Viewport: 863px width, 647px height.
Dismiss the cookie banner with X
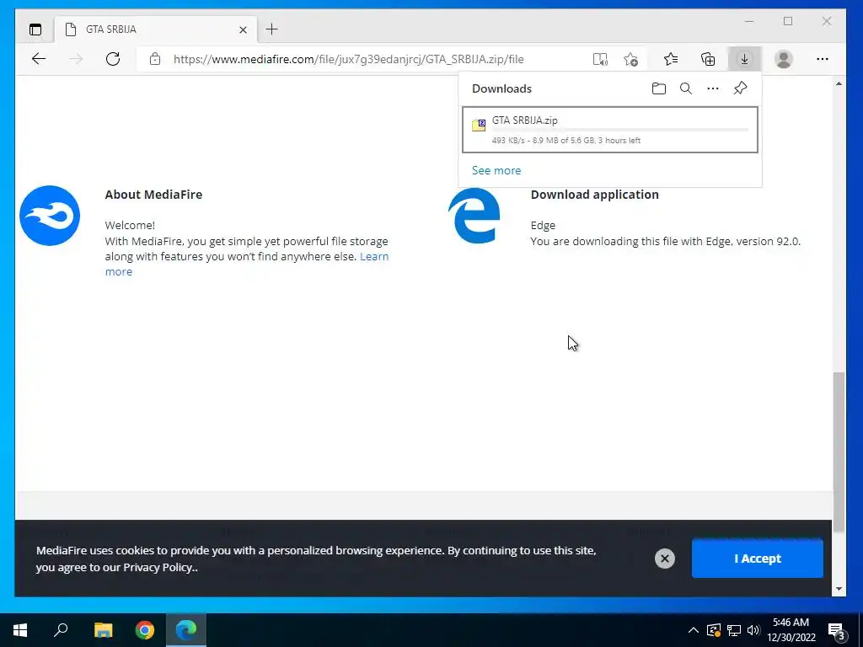(x=665, y=559)
